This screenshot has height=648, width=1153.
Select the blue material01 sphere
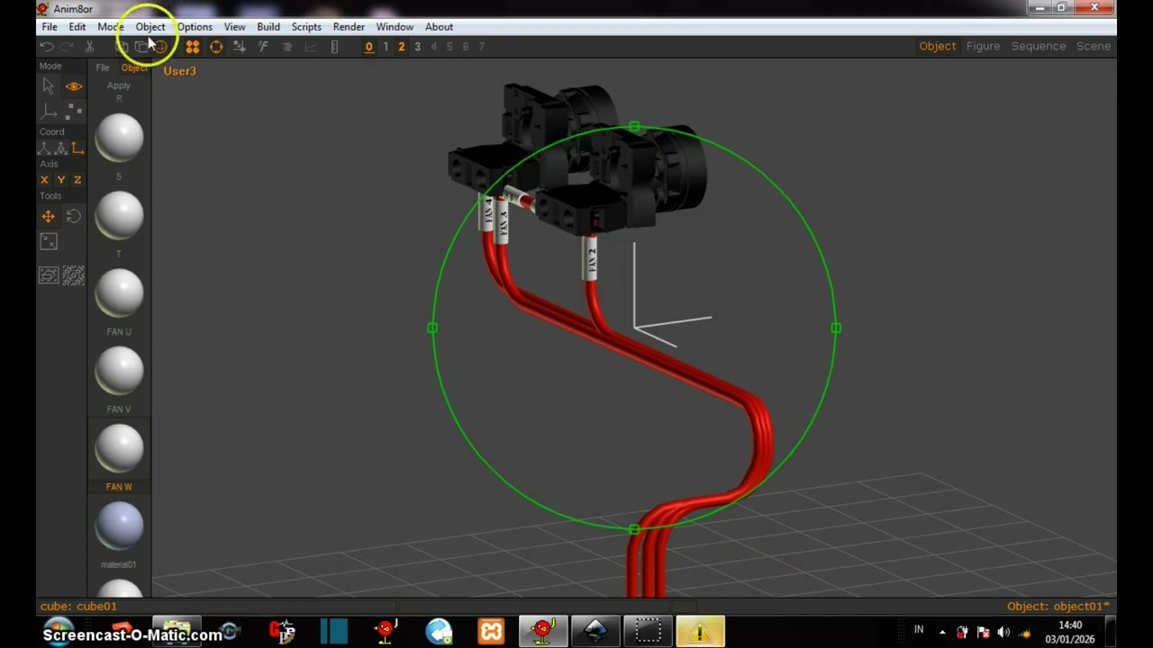pyautogui.click(x=119, y=526)
